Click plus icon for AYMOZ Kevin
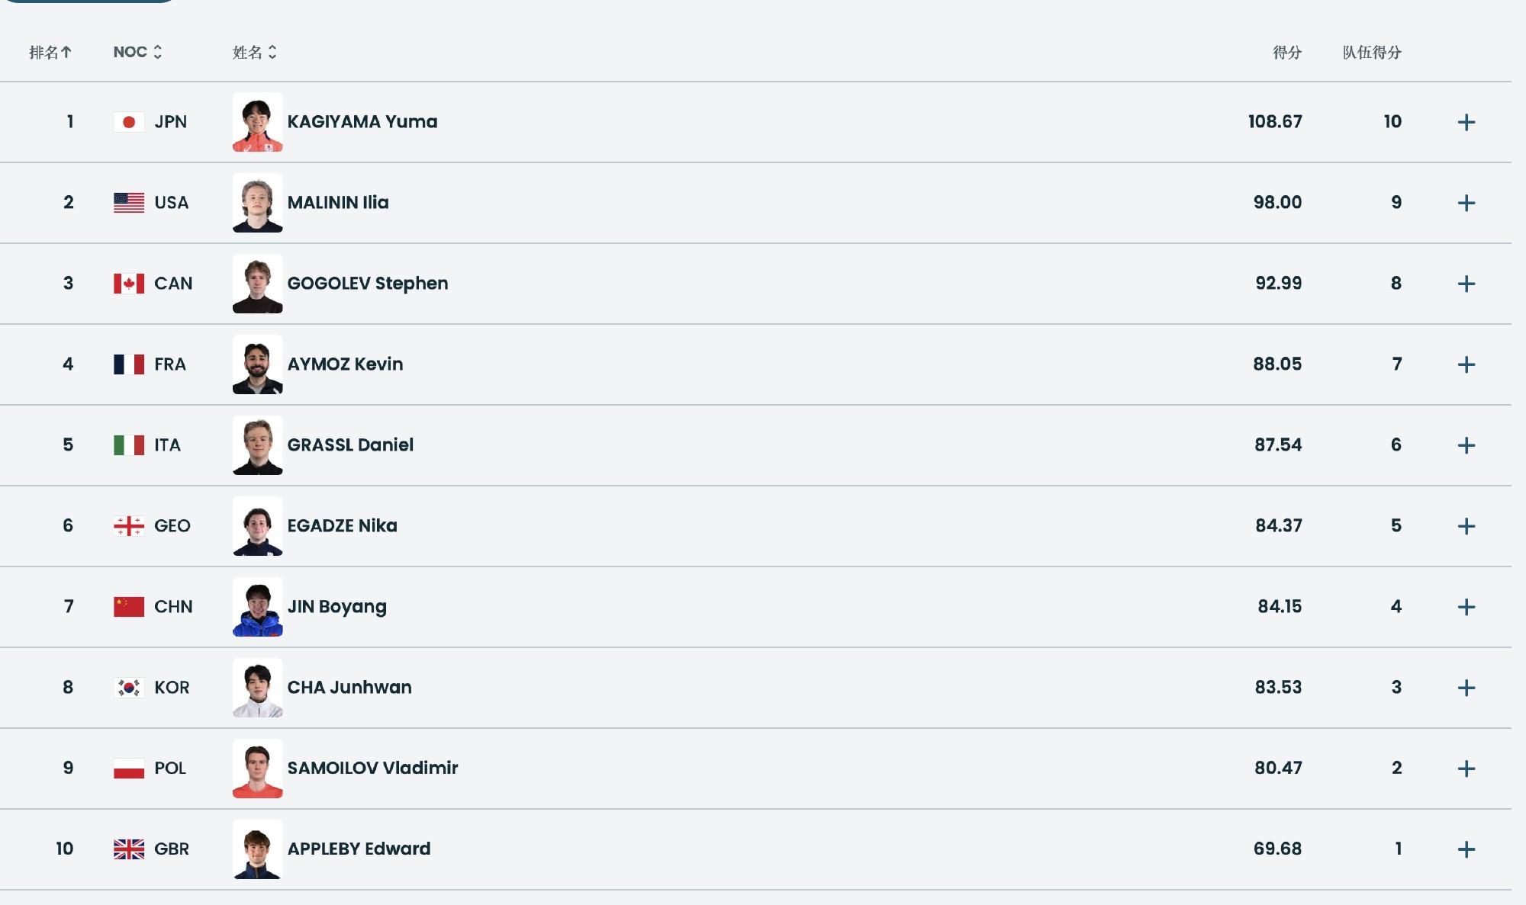The height and width of the screenshot is (905, 1526). click(1466, 364)
